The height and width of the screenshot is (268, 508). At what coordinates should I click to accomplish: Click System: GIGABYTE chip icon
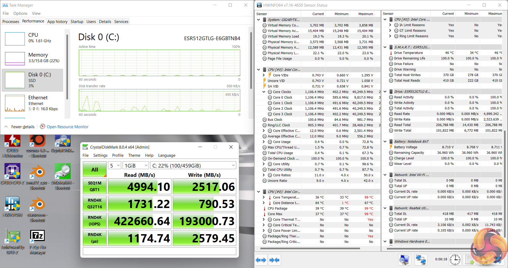tap(264, 20)
